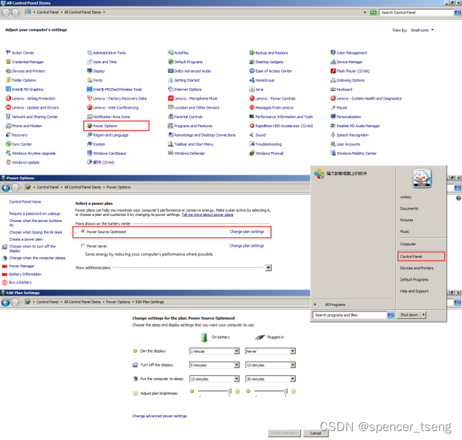Open Device Manager icon
Viewport: 462px width, 440px height.
(x=333, y=62)
